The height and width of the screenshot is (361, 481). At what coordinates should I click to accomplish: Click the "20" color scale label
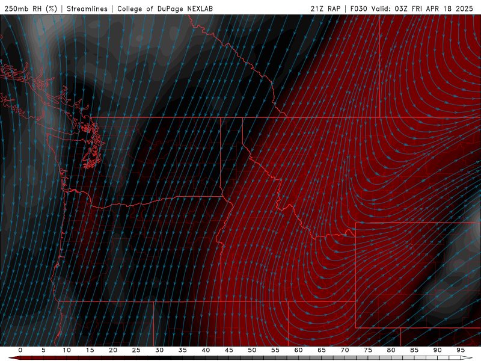click(113, 350)
